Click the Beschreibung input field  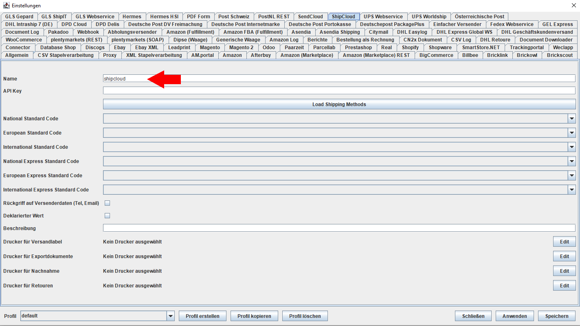pyautogui.click(x=339, y=228)
